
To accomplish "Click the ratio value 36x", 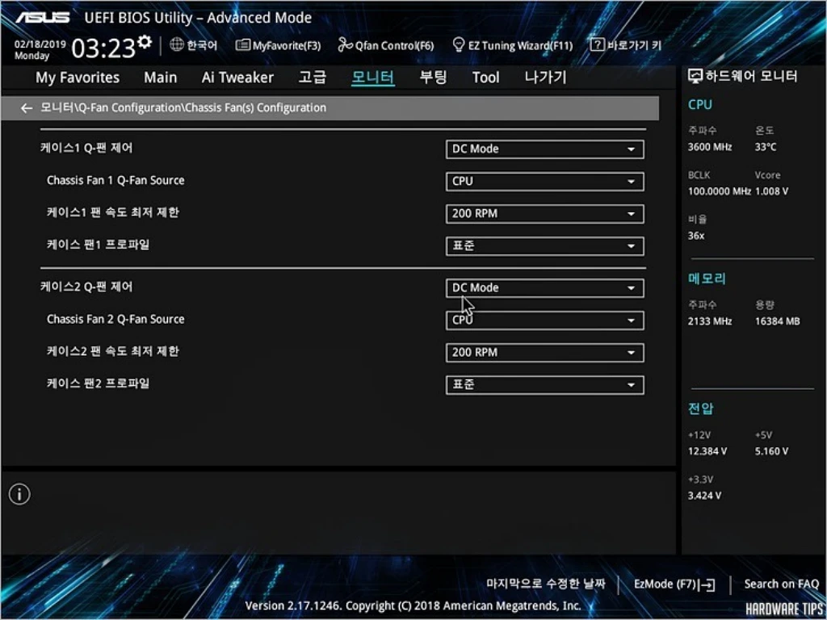I will click(x=696, y=237).
